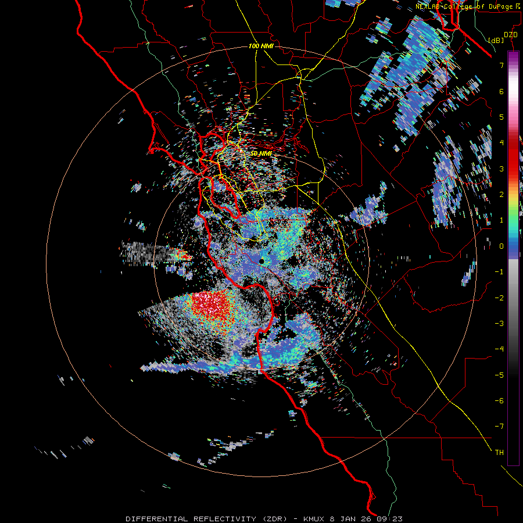Viewport: 523px width, 523px height.
Task: Click the "100 NMI" range ring label
Action: [261, 46]
